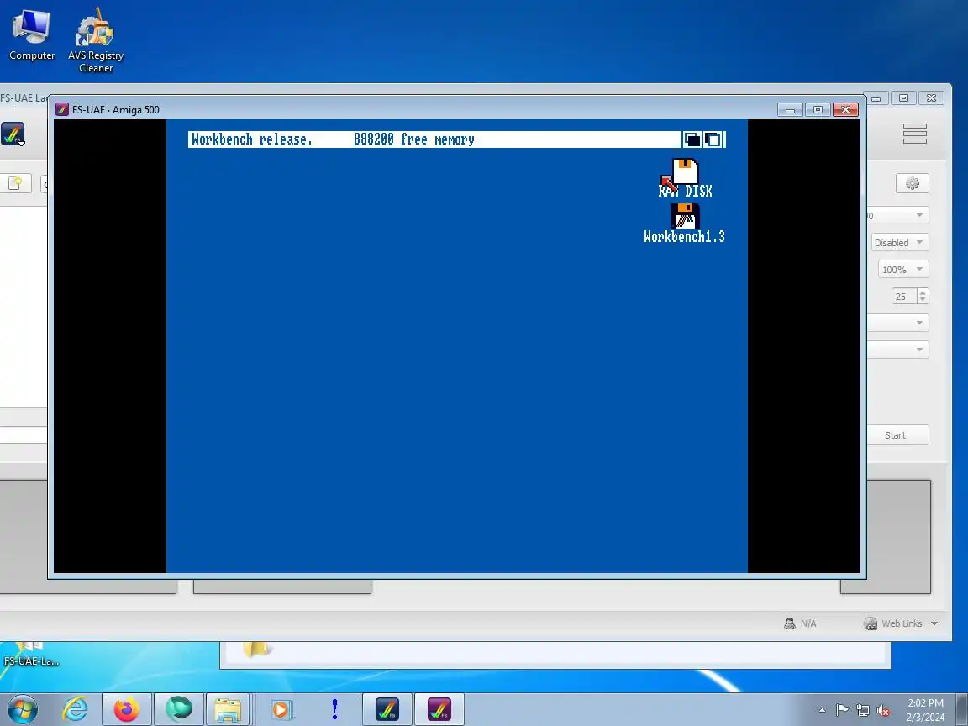Click the blue exclamation taskbar icon
The image size is (968, 726).
click(x=334, y=709)
